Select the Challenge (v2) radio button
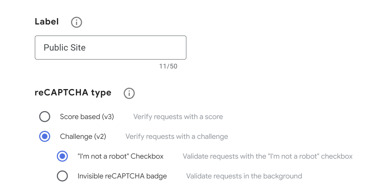Image resolution: width=379 pixels, height=193 pixels. (45, 136)
